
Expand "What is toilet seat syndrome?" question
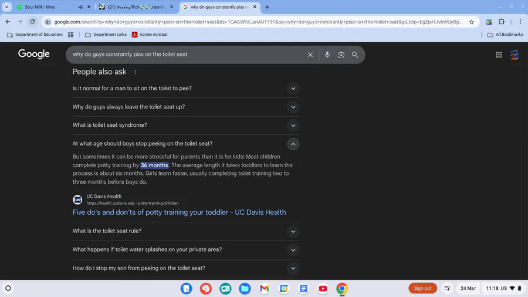293,125
